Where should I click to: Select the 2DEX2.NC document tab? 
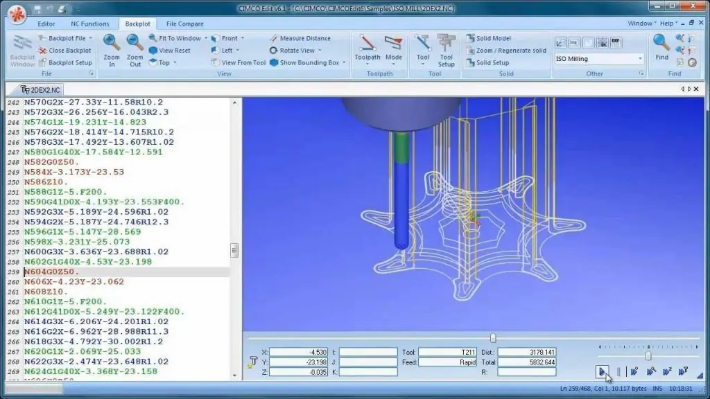41,90
